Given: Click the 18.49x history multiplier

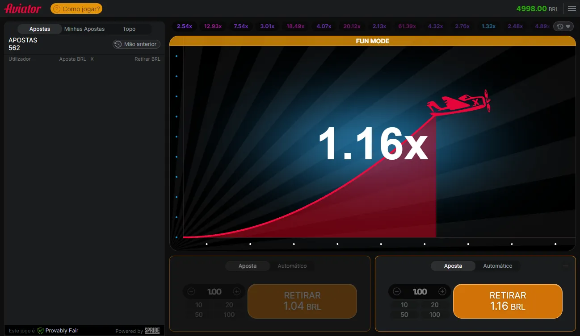Looking at the screenshot, I should tap(295, 26).
